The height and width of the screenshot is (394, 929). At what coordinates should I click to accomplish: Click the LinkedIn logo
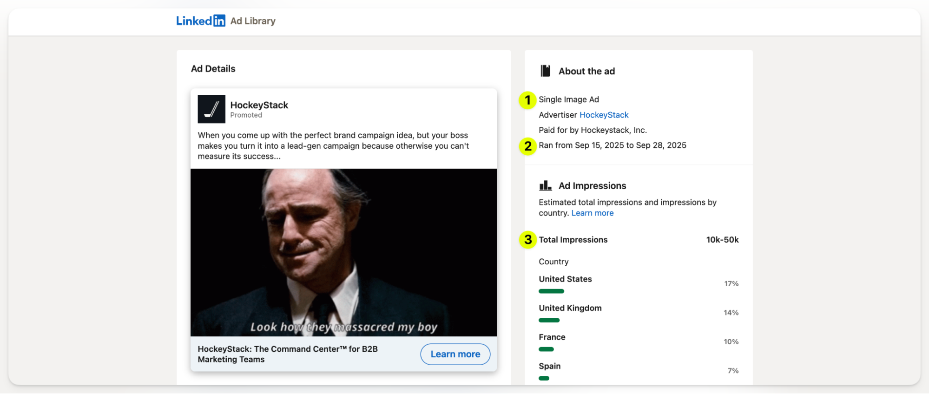pyautogui.click(x=201, y=20)
